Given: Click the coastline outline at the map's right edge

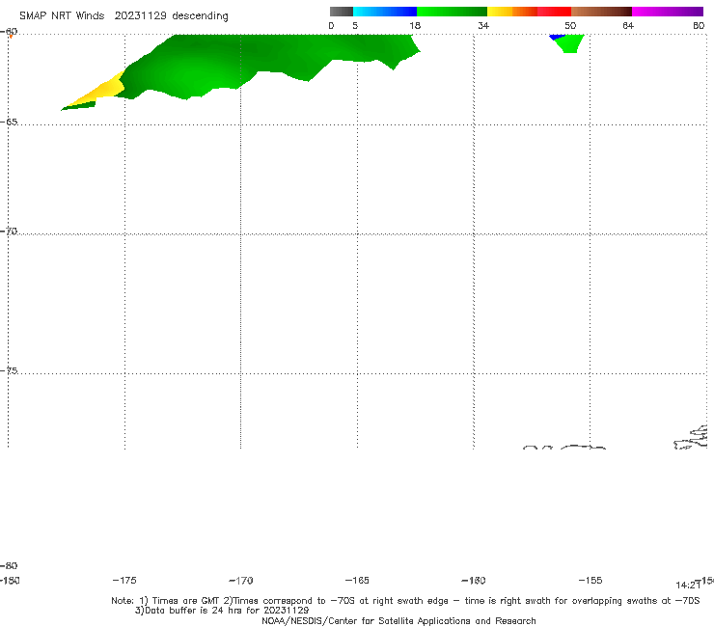Looking at the screenshot, I should [691, 438].
